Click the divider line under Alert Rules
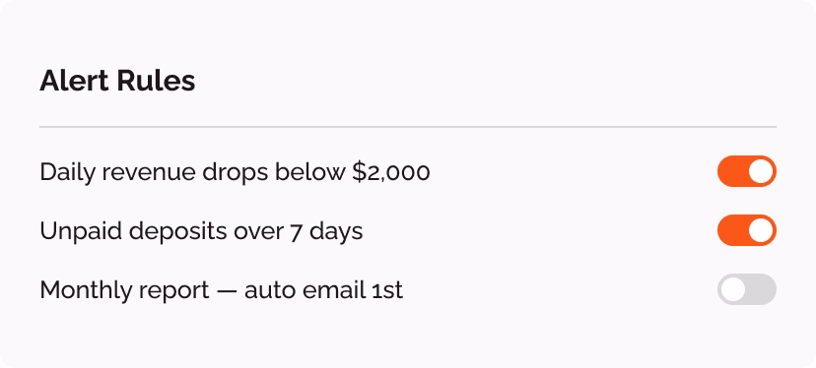816x368 pixels. click(x=408, y=126)
